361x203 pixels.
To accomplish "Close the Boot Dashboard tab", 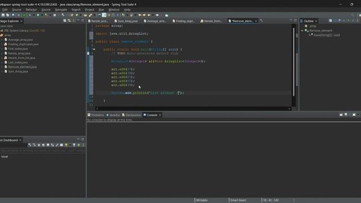I will 20,140.
